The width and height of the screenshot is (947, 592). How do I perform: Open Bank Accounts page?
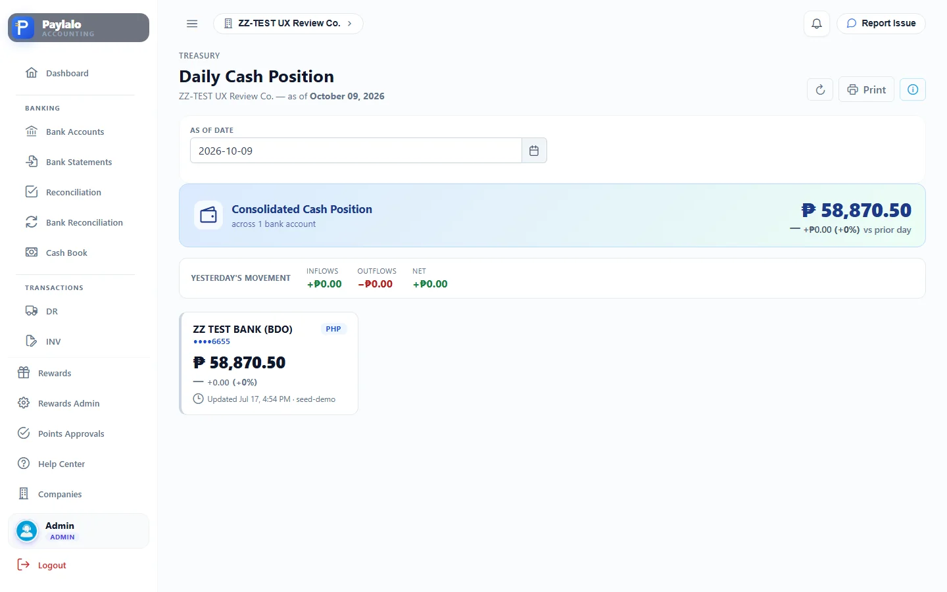click(x=78, y=132)
